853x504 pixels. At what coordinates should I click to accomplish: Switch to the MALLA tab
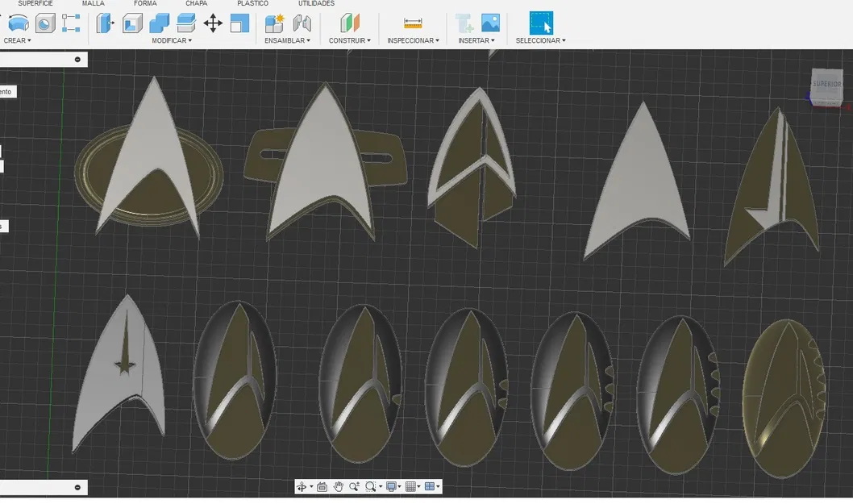pyautogui.click(x=92, y=3)
